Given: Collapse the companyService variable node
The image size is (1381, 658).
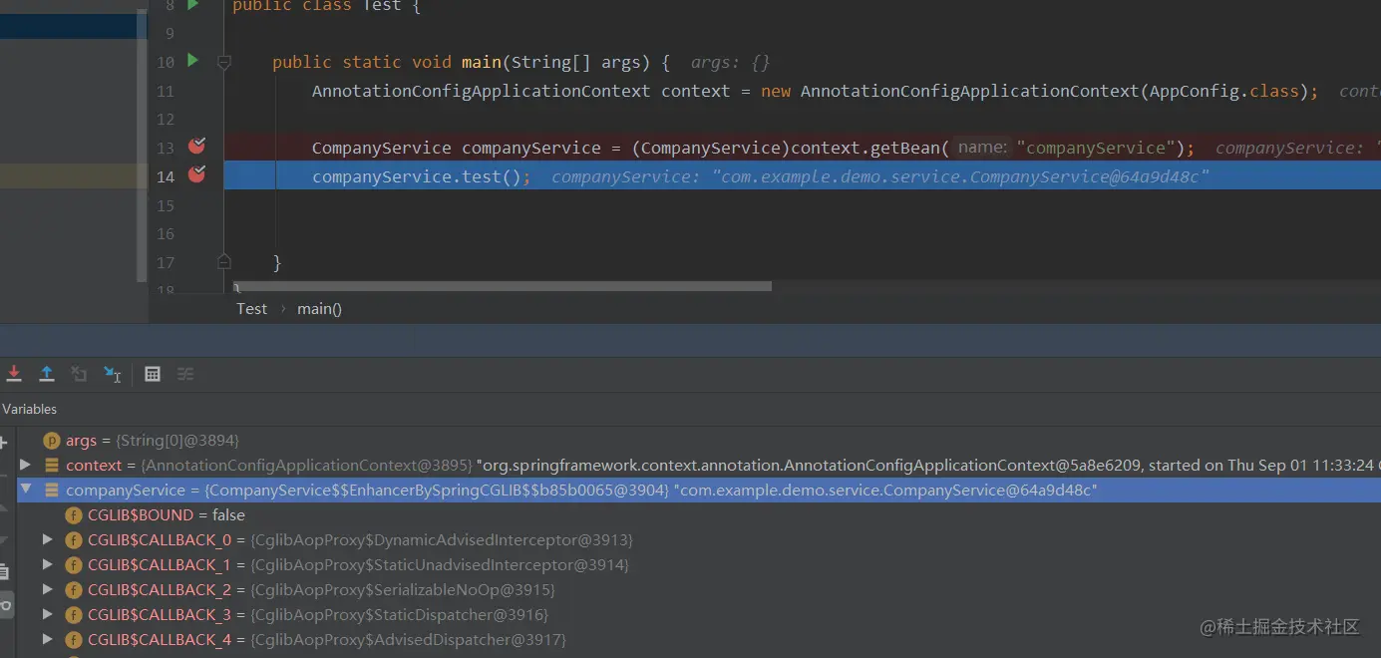Looking at the screenshot, I should pos(26,490).
